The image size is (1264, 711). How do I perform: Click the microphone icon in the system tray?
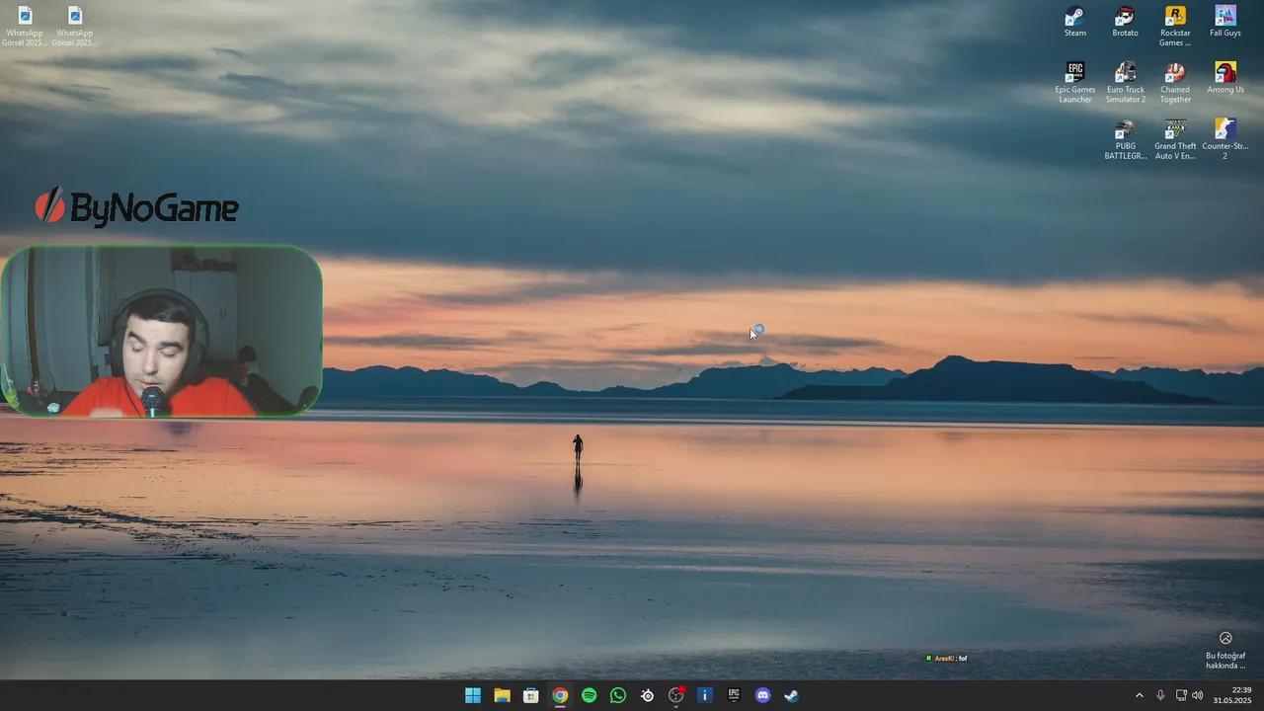pyautogui.click(x=1160, y=695)
